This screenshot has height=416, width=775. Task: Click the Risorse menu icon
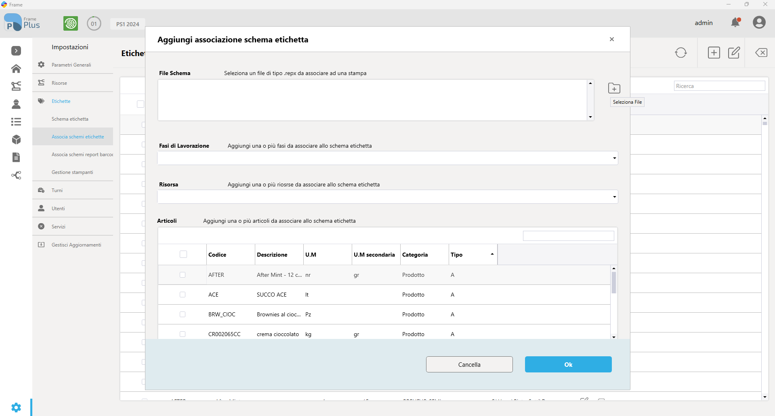41,83
